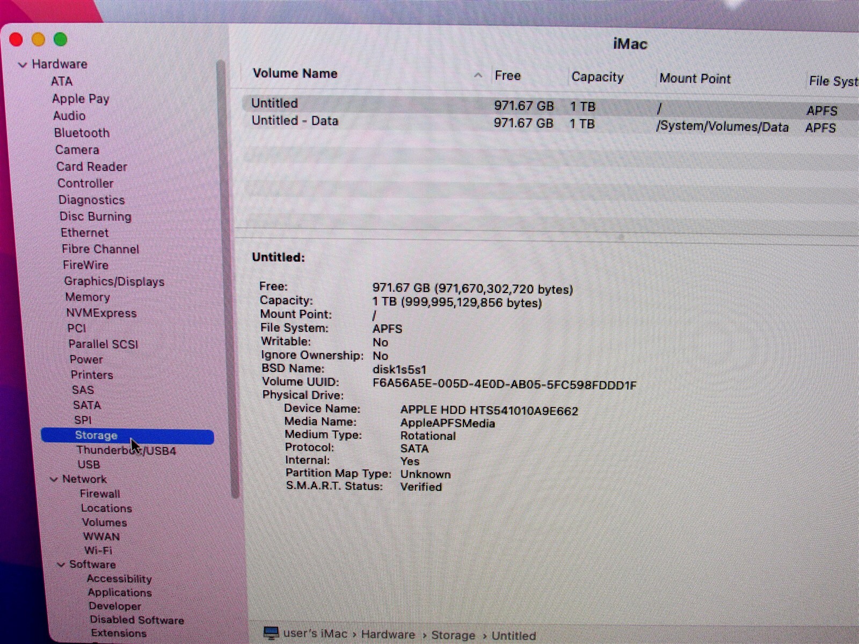The image size is (859, 644).
Task: Select Disc Burning entry
Action: (96, 217)
